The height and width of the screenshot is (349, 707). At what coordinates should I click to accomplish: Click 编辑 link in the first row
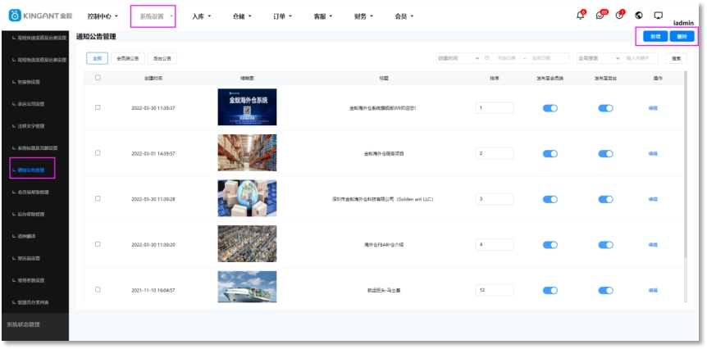[x=653, y=107]
